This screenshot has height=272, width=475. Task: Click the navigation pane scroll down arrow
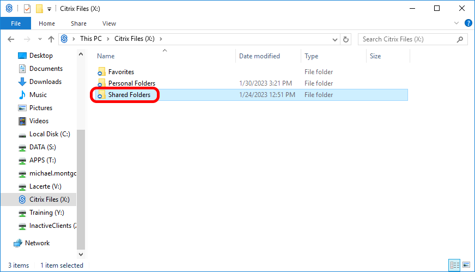(81, 254)
